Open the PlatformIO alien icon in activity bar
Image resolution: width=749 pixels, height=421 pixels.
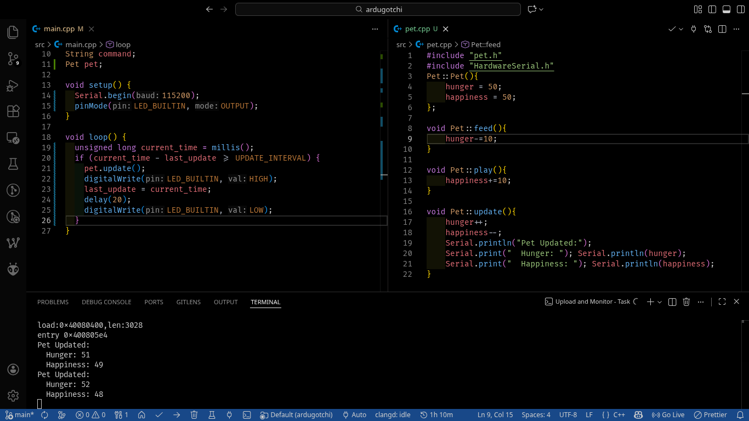pos(13,269)
